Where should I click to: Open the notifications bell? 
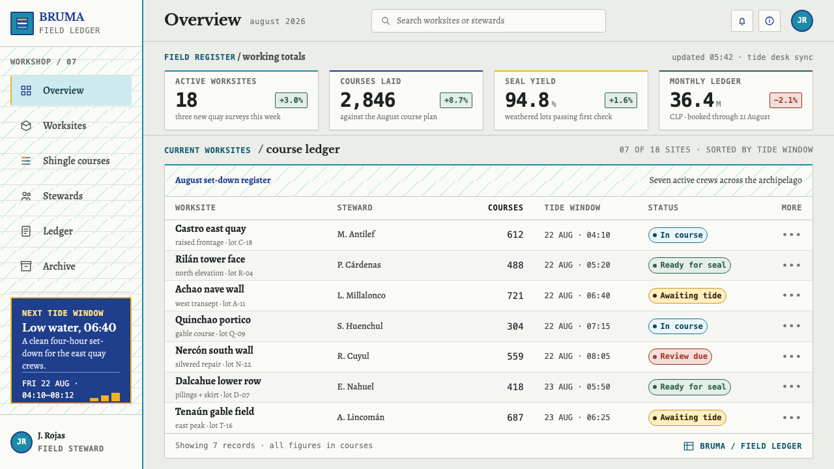(742, 21)
